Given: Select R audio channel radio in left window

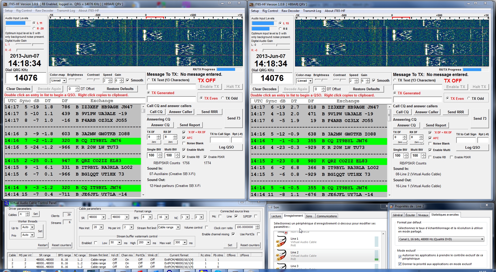Looking at the screenshot, I should (34, 28).
